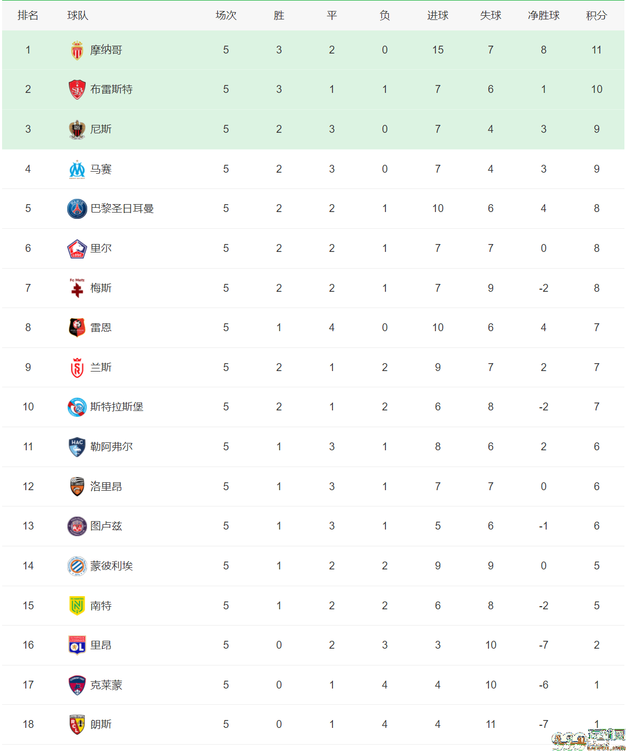Open the Lille (里尔) team logo
The height and width of the screenshot is (751, 626).
(77, 249)
